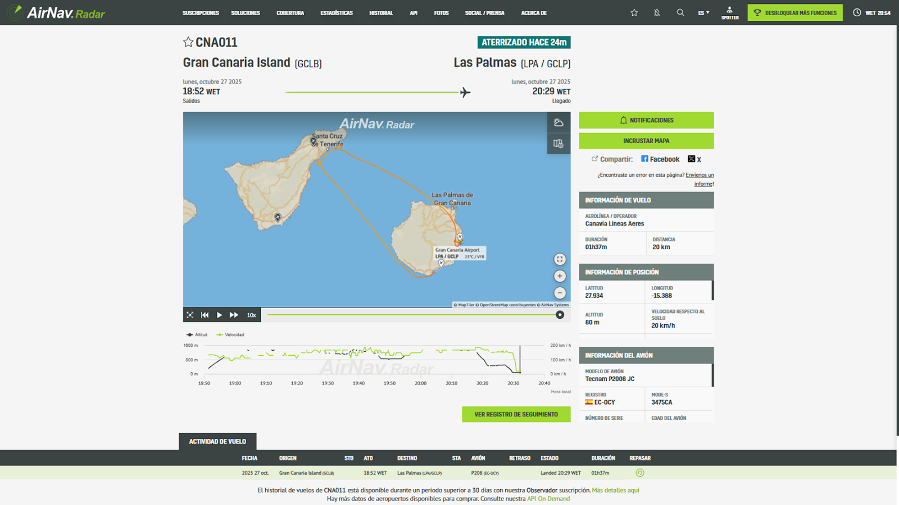899x505 pixels.
Task: Click the 'Aterrizado hace 24m' status badge
Action: pos(524,42)
